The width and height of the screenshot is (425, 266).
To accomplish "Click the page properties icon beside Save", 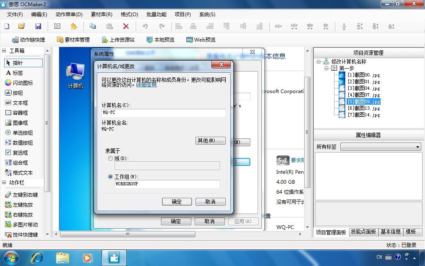I will pyautogui.click(x=57, y=26).
